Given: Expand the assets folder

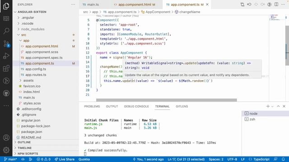Looking at the screenshot, I should (x=28, y=81).
